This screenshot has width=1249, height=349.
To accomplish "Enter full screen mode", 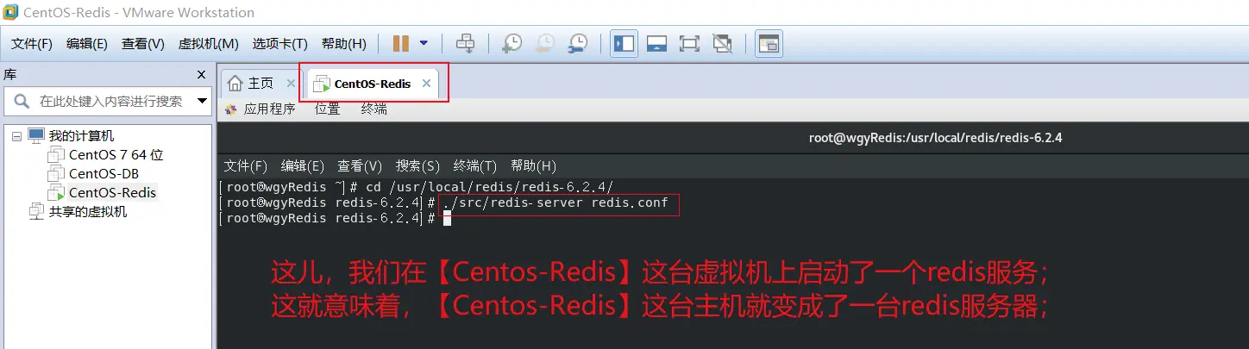I will click(x=689, y=43).
